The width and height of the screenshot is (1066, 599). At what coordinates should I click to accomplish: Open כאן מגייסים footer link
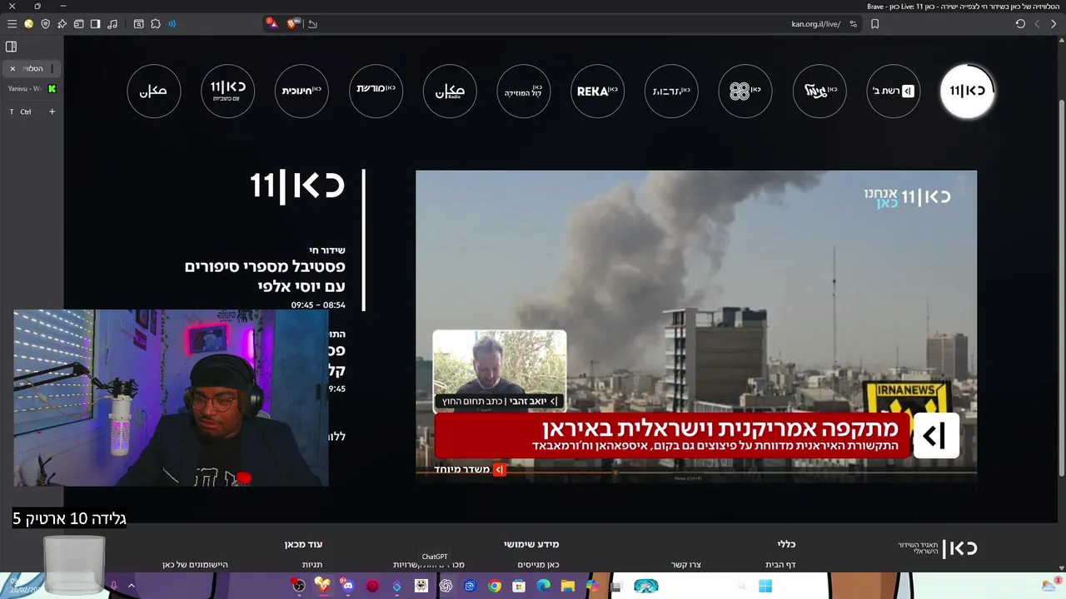(x=538, y=565)
